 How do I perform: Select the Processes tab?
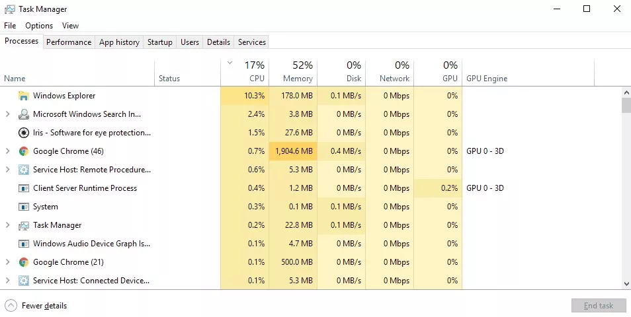coord(22,41)
